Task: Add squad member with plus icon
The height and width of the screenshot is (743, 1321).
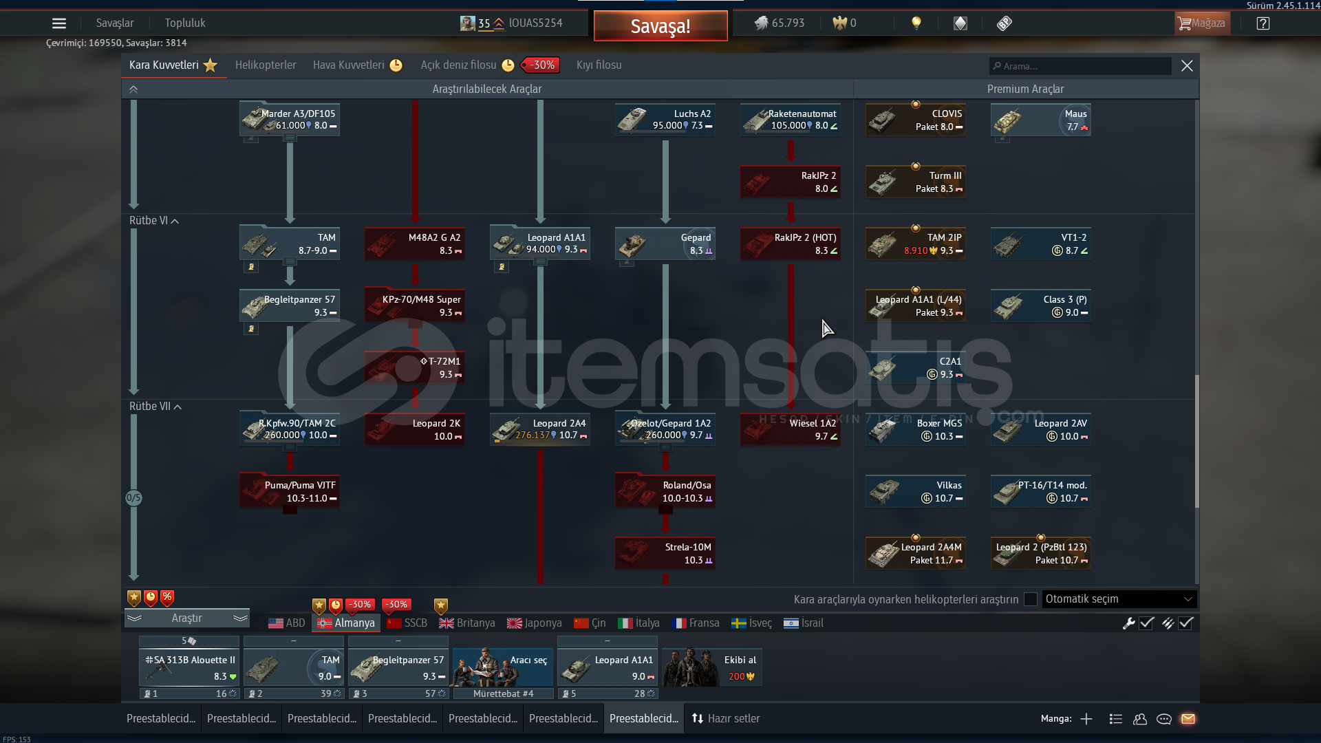Action: 1086,719
